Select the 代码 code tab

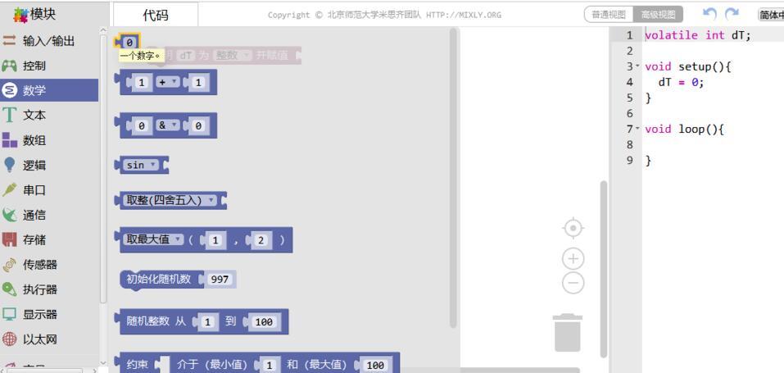pos(155,15)
